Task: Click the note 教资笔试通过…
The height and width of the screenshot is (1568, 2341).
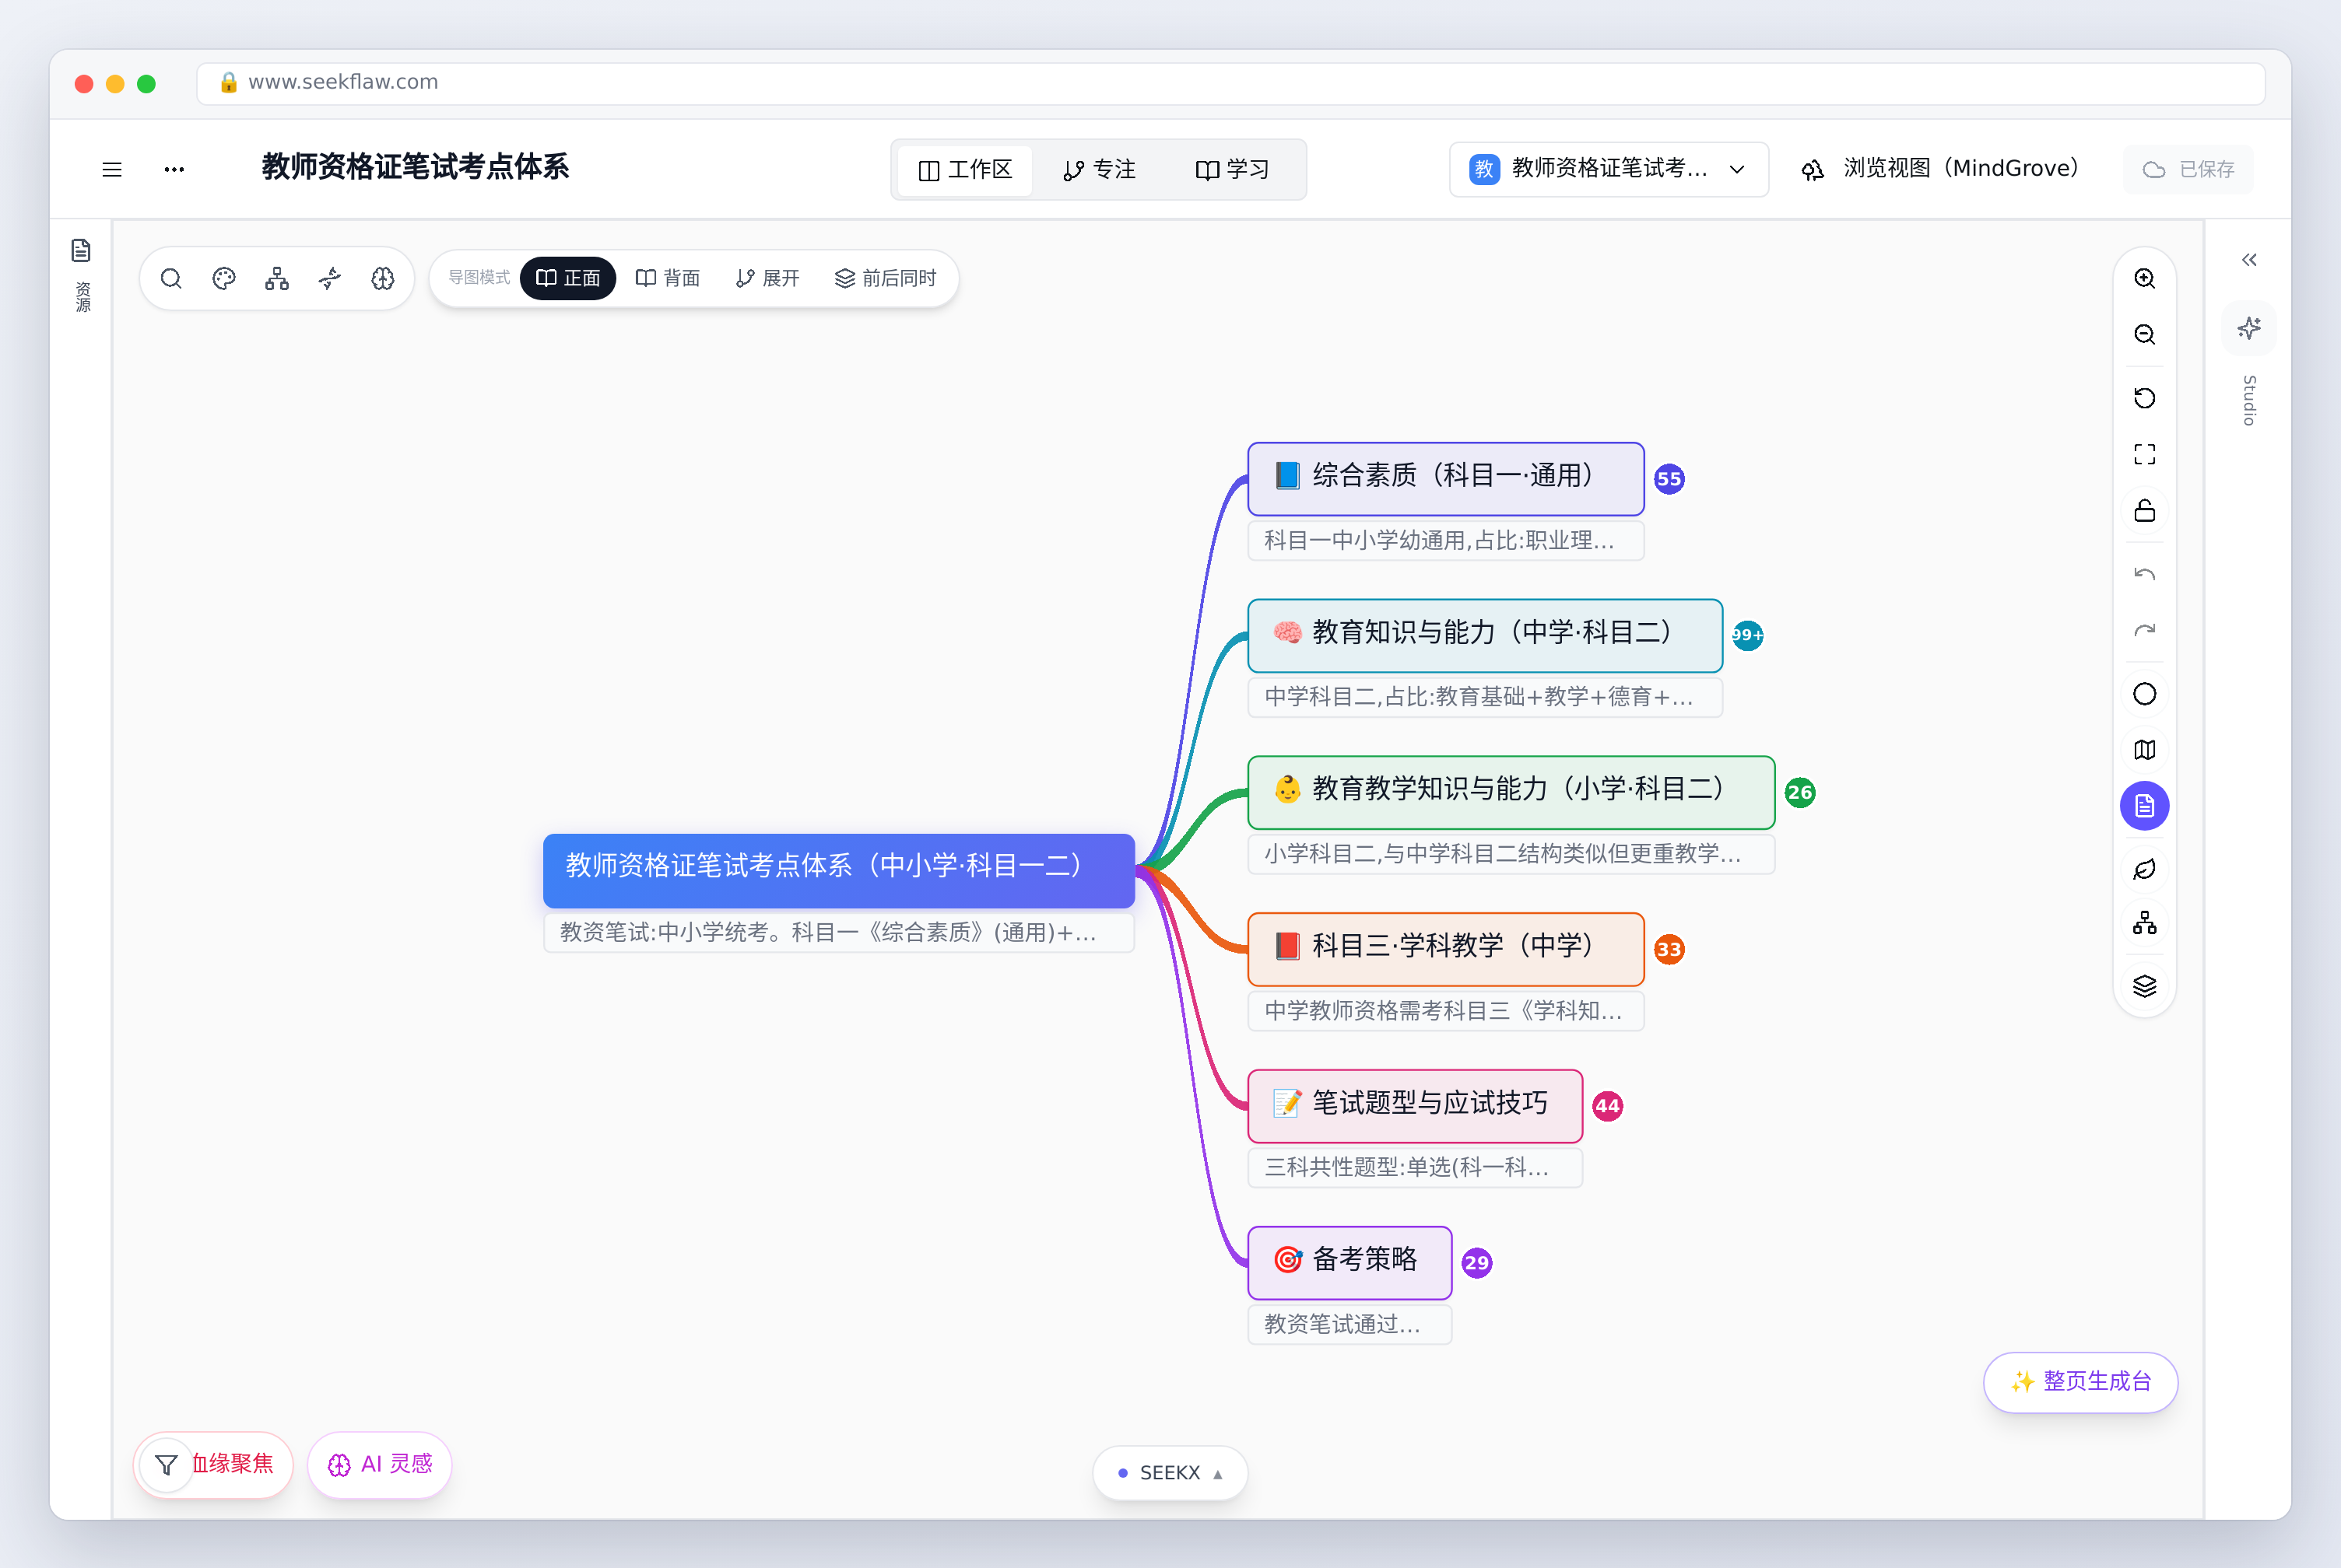Action: [1349, 1324]
